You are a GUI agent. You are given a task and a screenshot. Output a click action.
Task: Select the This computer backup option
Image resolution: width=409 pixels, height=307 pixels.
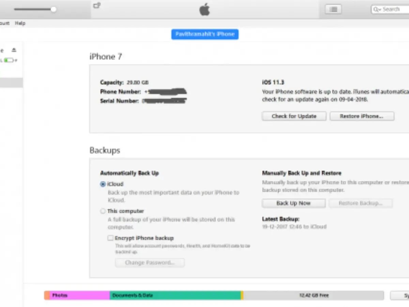tap(103, 211)
